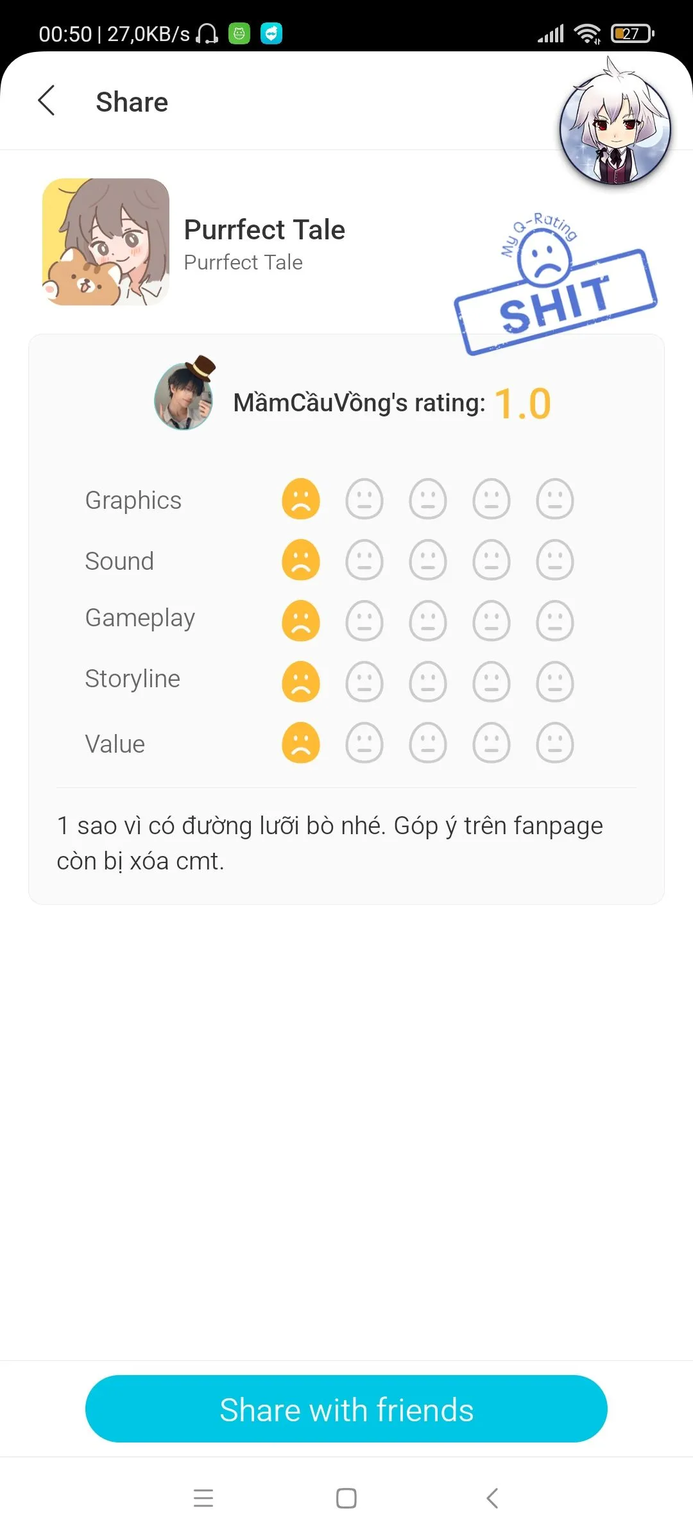Image resolution: width=693 pixels, height=1540 pixels.
Task: Tap MầmCầuVồng's profile picture
Action: pos(184,396)
